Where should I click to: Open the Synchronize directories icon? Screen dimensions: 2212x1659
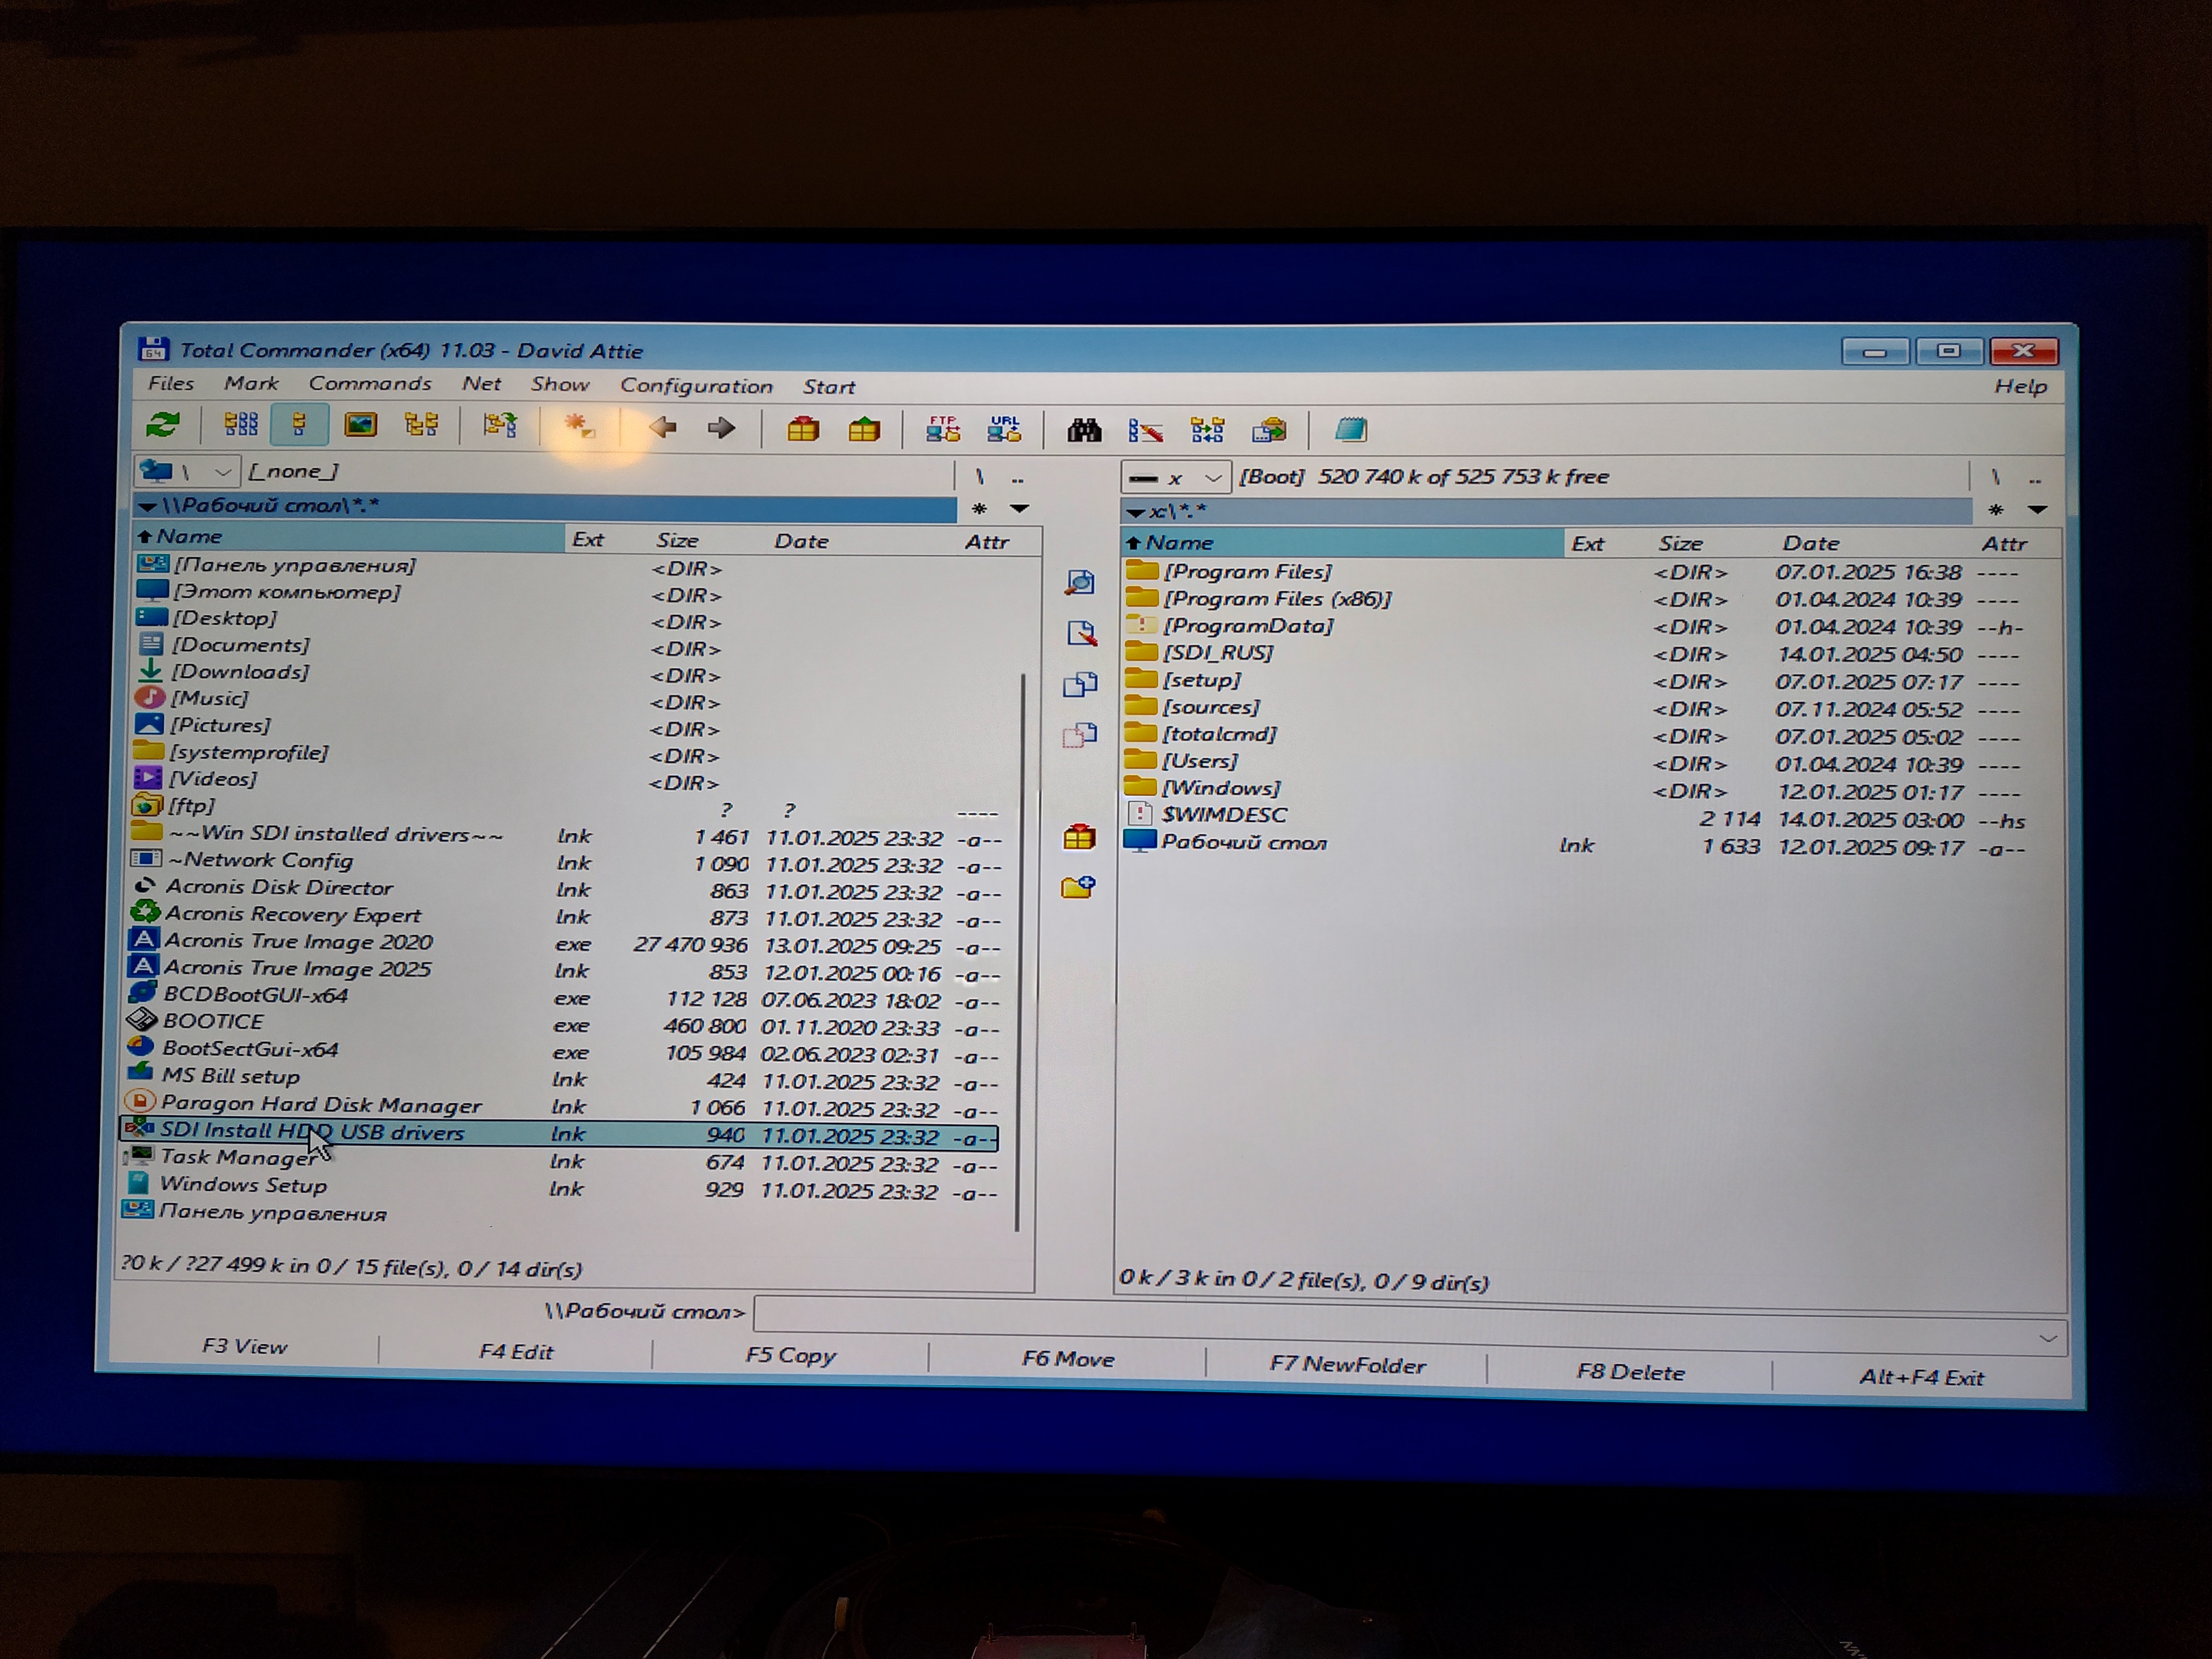coord(1207,431)
